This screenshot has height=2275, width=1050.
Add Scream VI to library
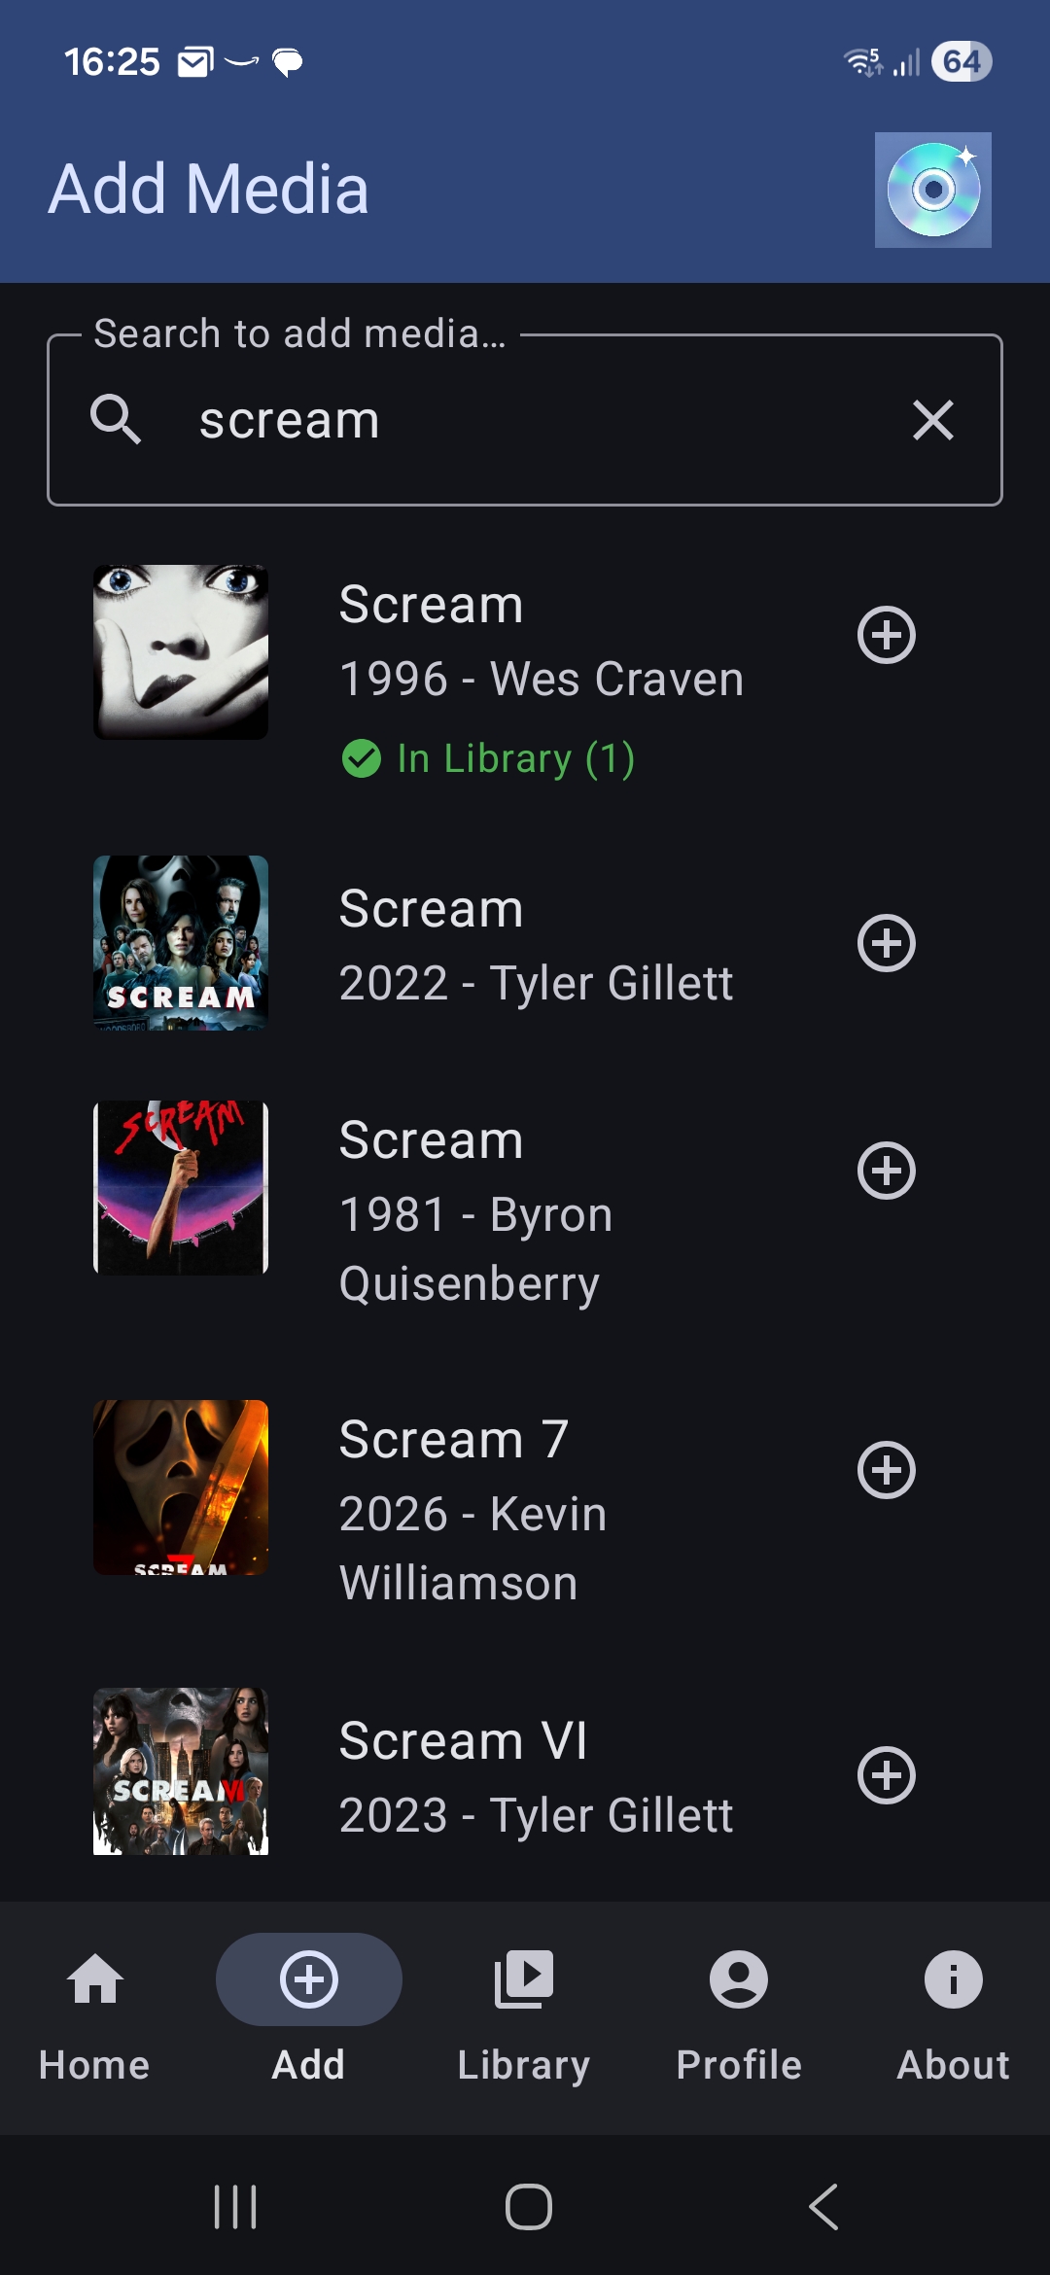(887, 1775)
